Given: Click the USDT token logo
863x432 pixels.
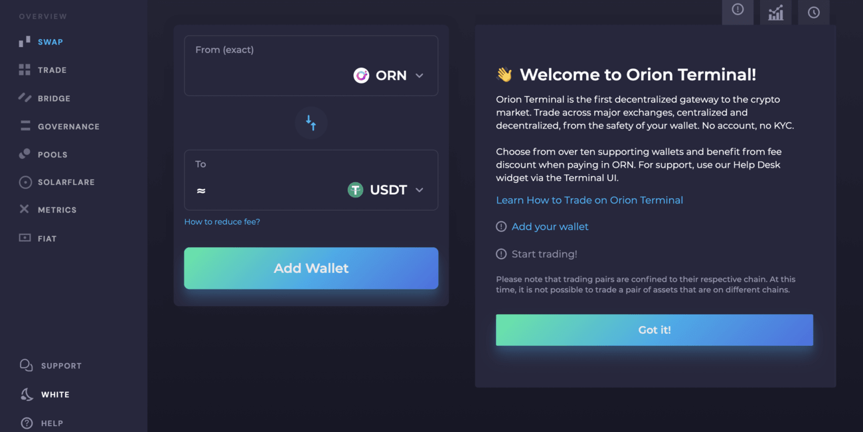Looking at the screenshot, I should pyautogui.click(x=355, y=190).
